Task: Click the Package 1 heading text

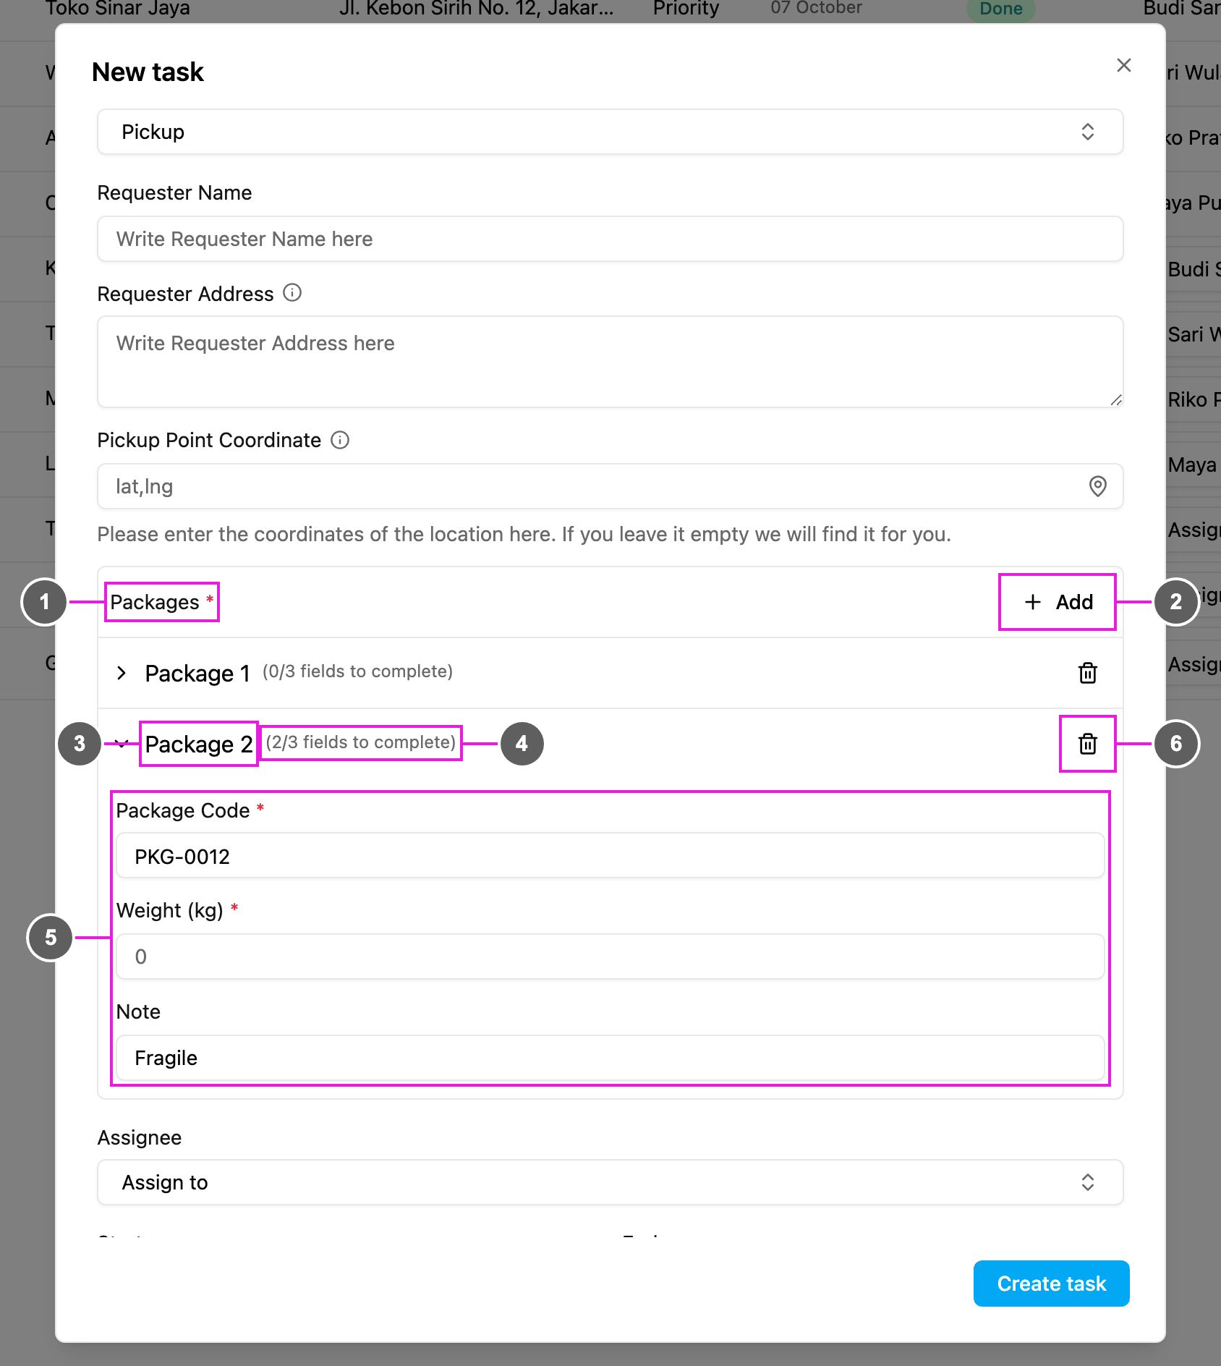Action: [197, 673]
